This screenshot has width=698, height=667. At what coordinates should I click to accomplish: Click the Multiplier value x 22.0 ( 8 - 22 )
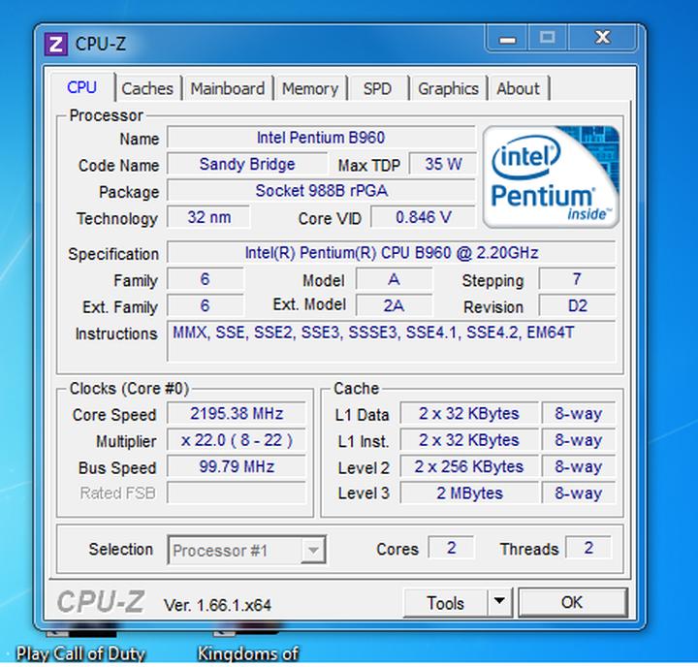coord(237,440)
